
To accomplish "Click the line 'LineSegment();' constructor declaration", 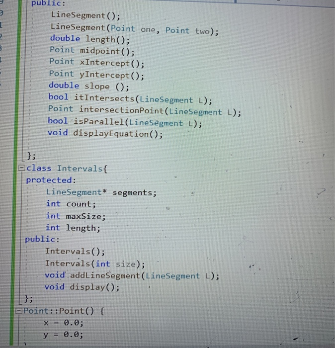I will pos(85,15).
